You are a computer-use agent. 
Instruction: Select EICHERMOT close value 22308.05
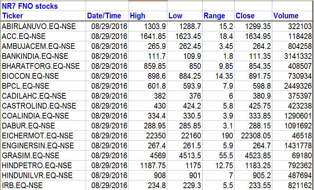(253, 135)
